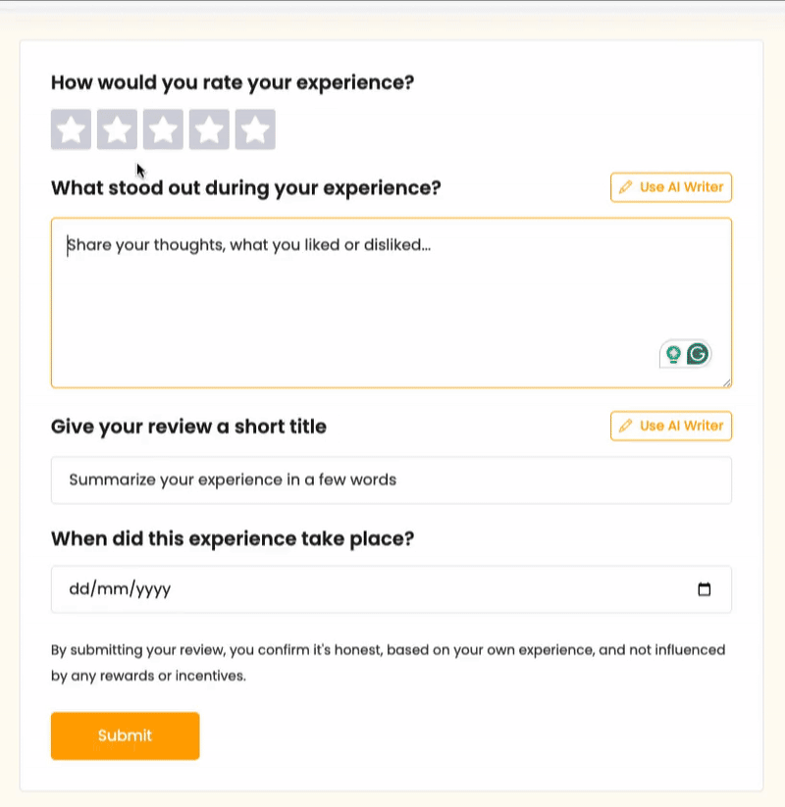Select the first star to rate experience
This screenshot has width=785, height=807.
tap(71, 128)
